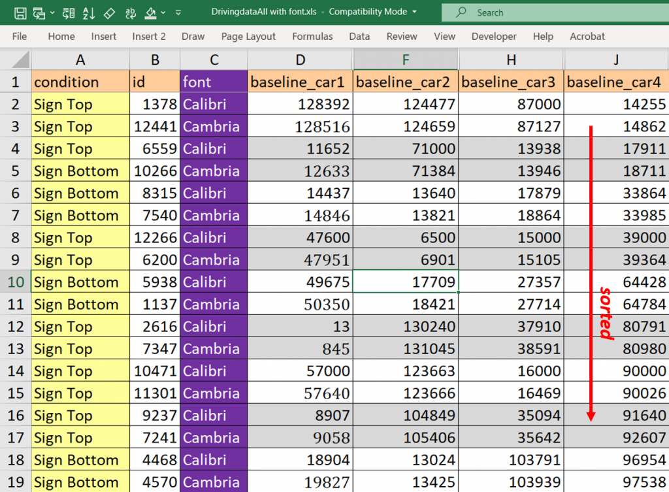Click the eraser clear icon
The image size is (669, 492).
tap(109, 13)
